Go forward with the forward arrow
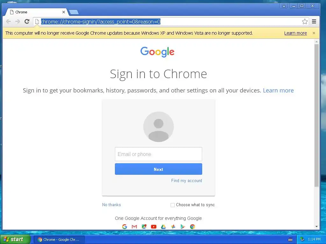Screen dimensions: 326x244 click(x=18, y=21)
